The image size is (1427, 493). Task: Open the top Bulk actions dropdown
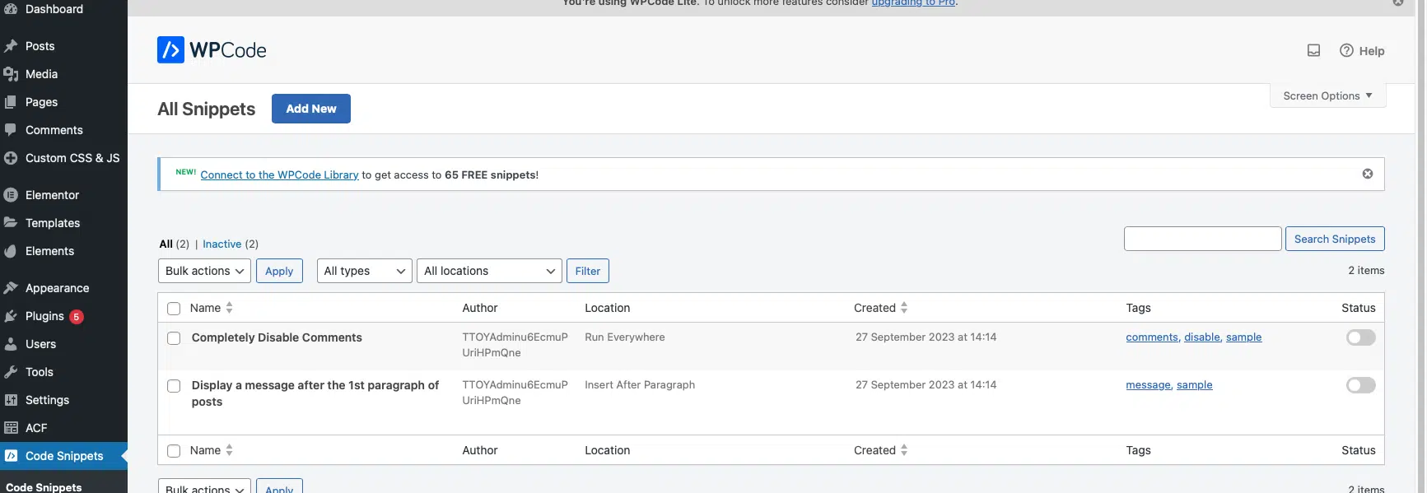[x=204, y=271]
